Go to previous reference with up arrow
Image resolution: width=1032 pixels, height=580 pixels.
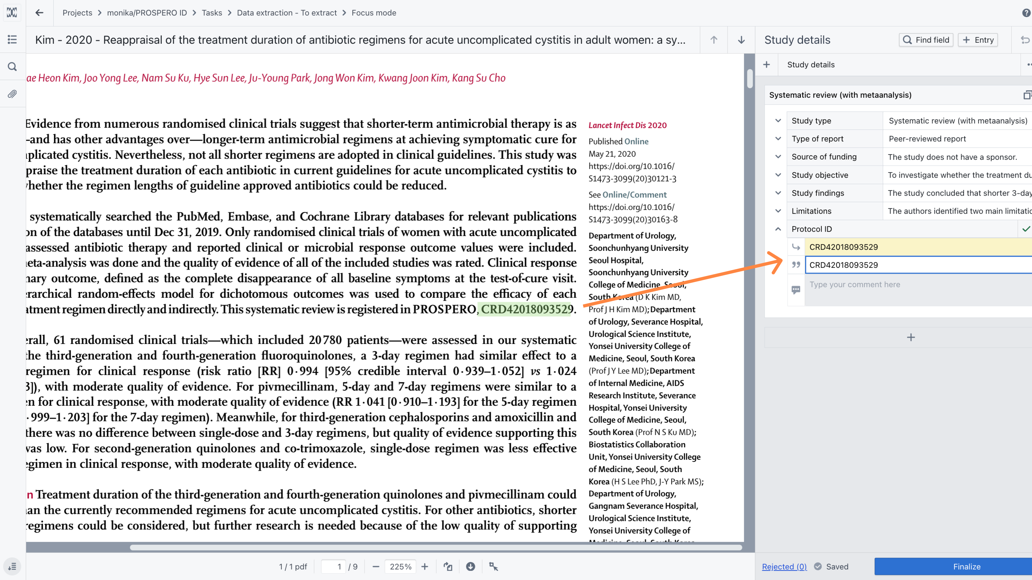click(714, 40)
